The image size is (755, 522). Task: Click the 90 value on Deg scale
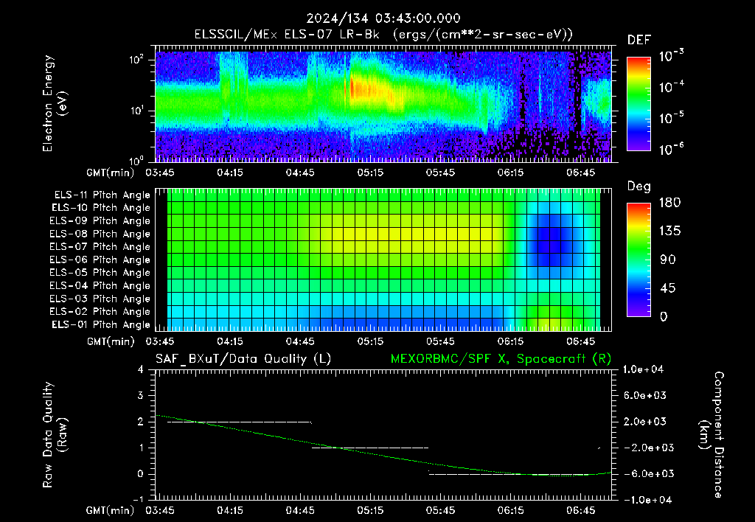pos(668,260)
